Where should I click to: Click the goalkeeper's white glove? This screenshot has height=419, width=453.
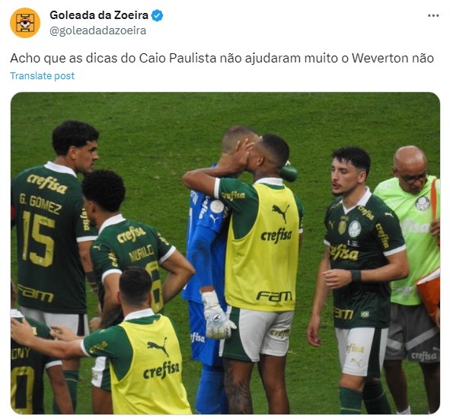click(218, 315)
